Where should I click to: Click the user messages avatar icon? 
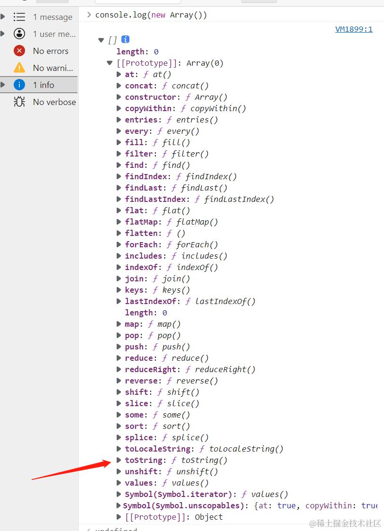(19, 34)
